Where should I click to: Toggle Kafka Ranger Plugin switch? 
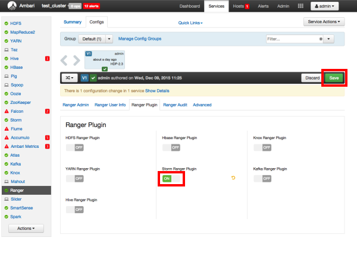pos(262,178)
